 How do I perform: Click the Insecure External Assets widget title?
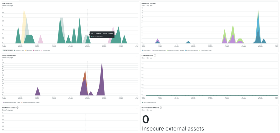click(150, 108)
